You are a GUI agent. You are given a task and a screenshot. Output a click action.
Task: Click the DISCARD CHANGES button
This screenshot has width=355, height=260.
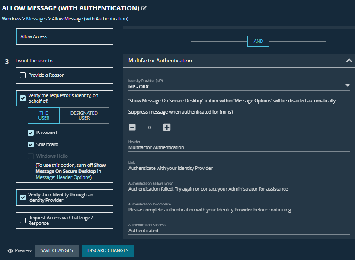click(107, 250)
